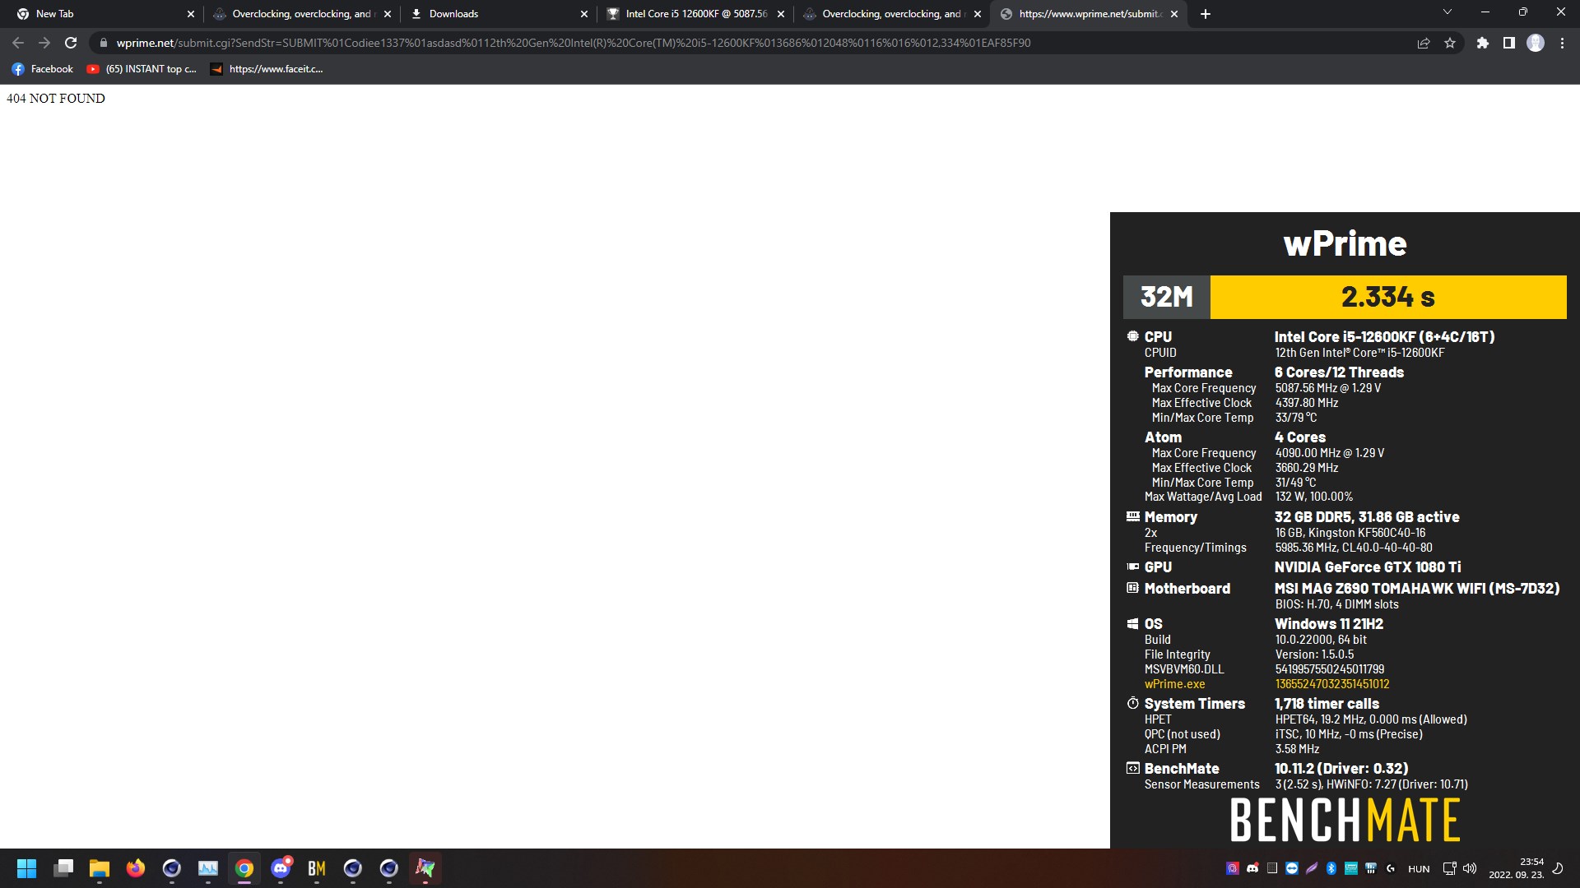1580x888 pixels.
Task: Open the Facebook bookmark
Action: point(43,69)
